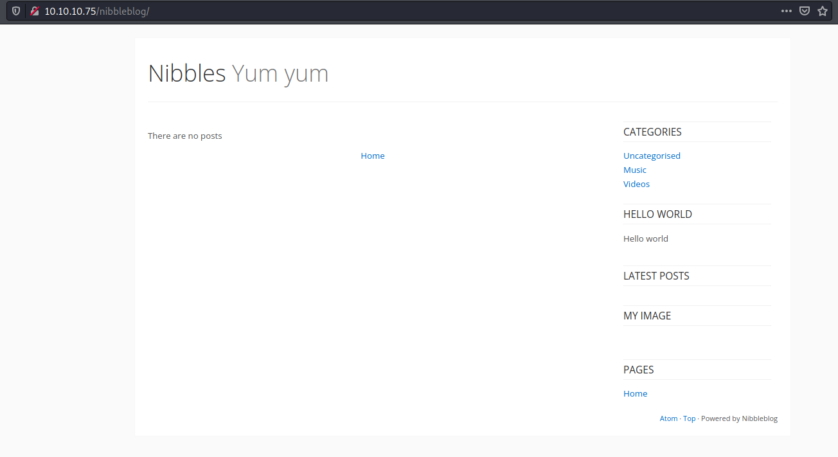Click the 'There are no posts' text
This screenshot has width=838, height=457.
[184, 136]
